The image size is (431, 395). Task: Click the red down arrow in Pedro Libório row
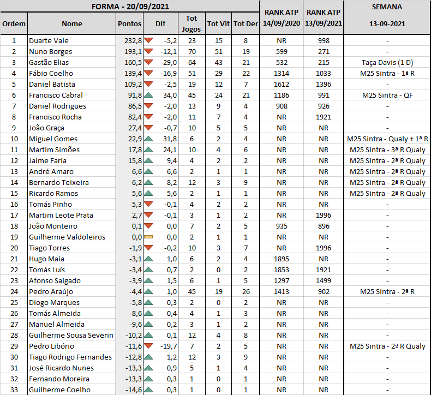pyautogui.click(x=148, y=346)
